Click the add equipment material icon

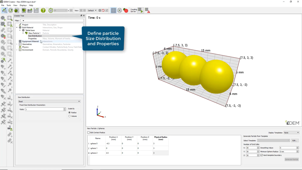[3, 24]
